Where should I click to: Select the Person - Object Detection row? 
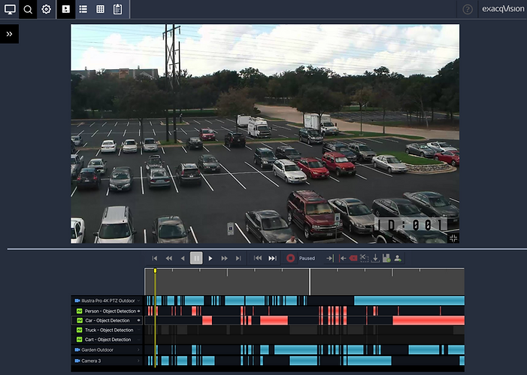coord(108,311)
